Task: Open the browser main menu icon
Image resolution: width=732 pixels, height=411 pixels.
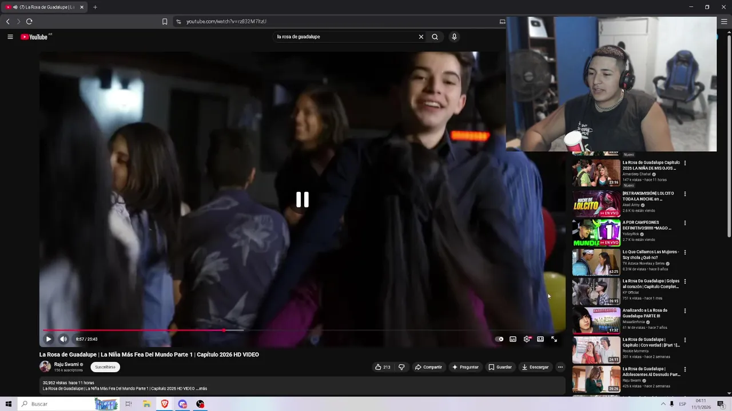Action: 724,21
